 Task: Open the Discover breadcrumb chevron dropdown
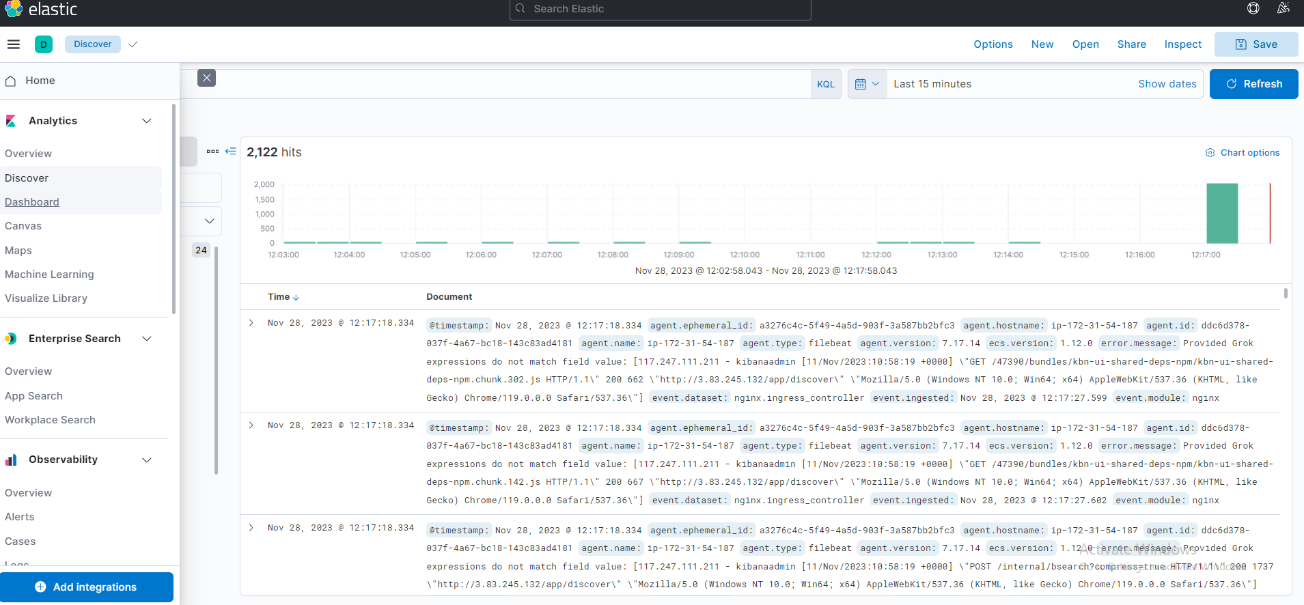(133, 44)
